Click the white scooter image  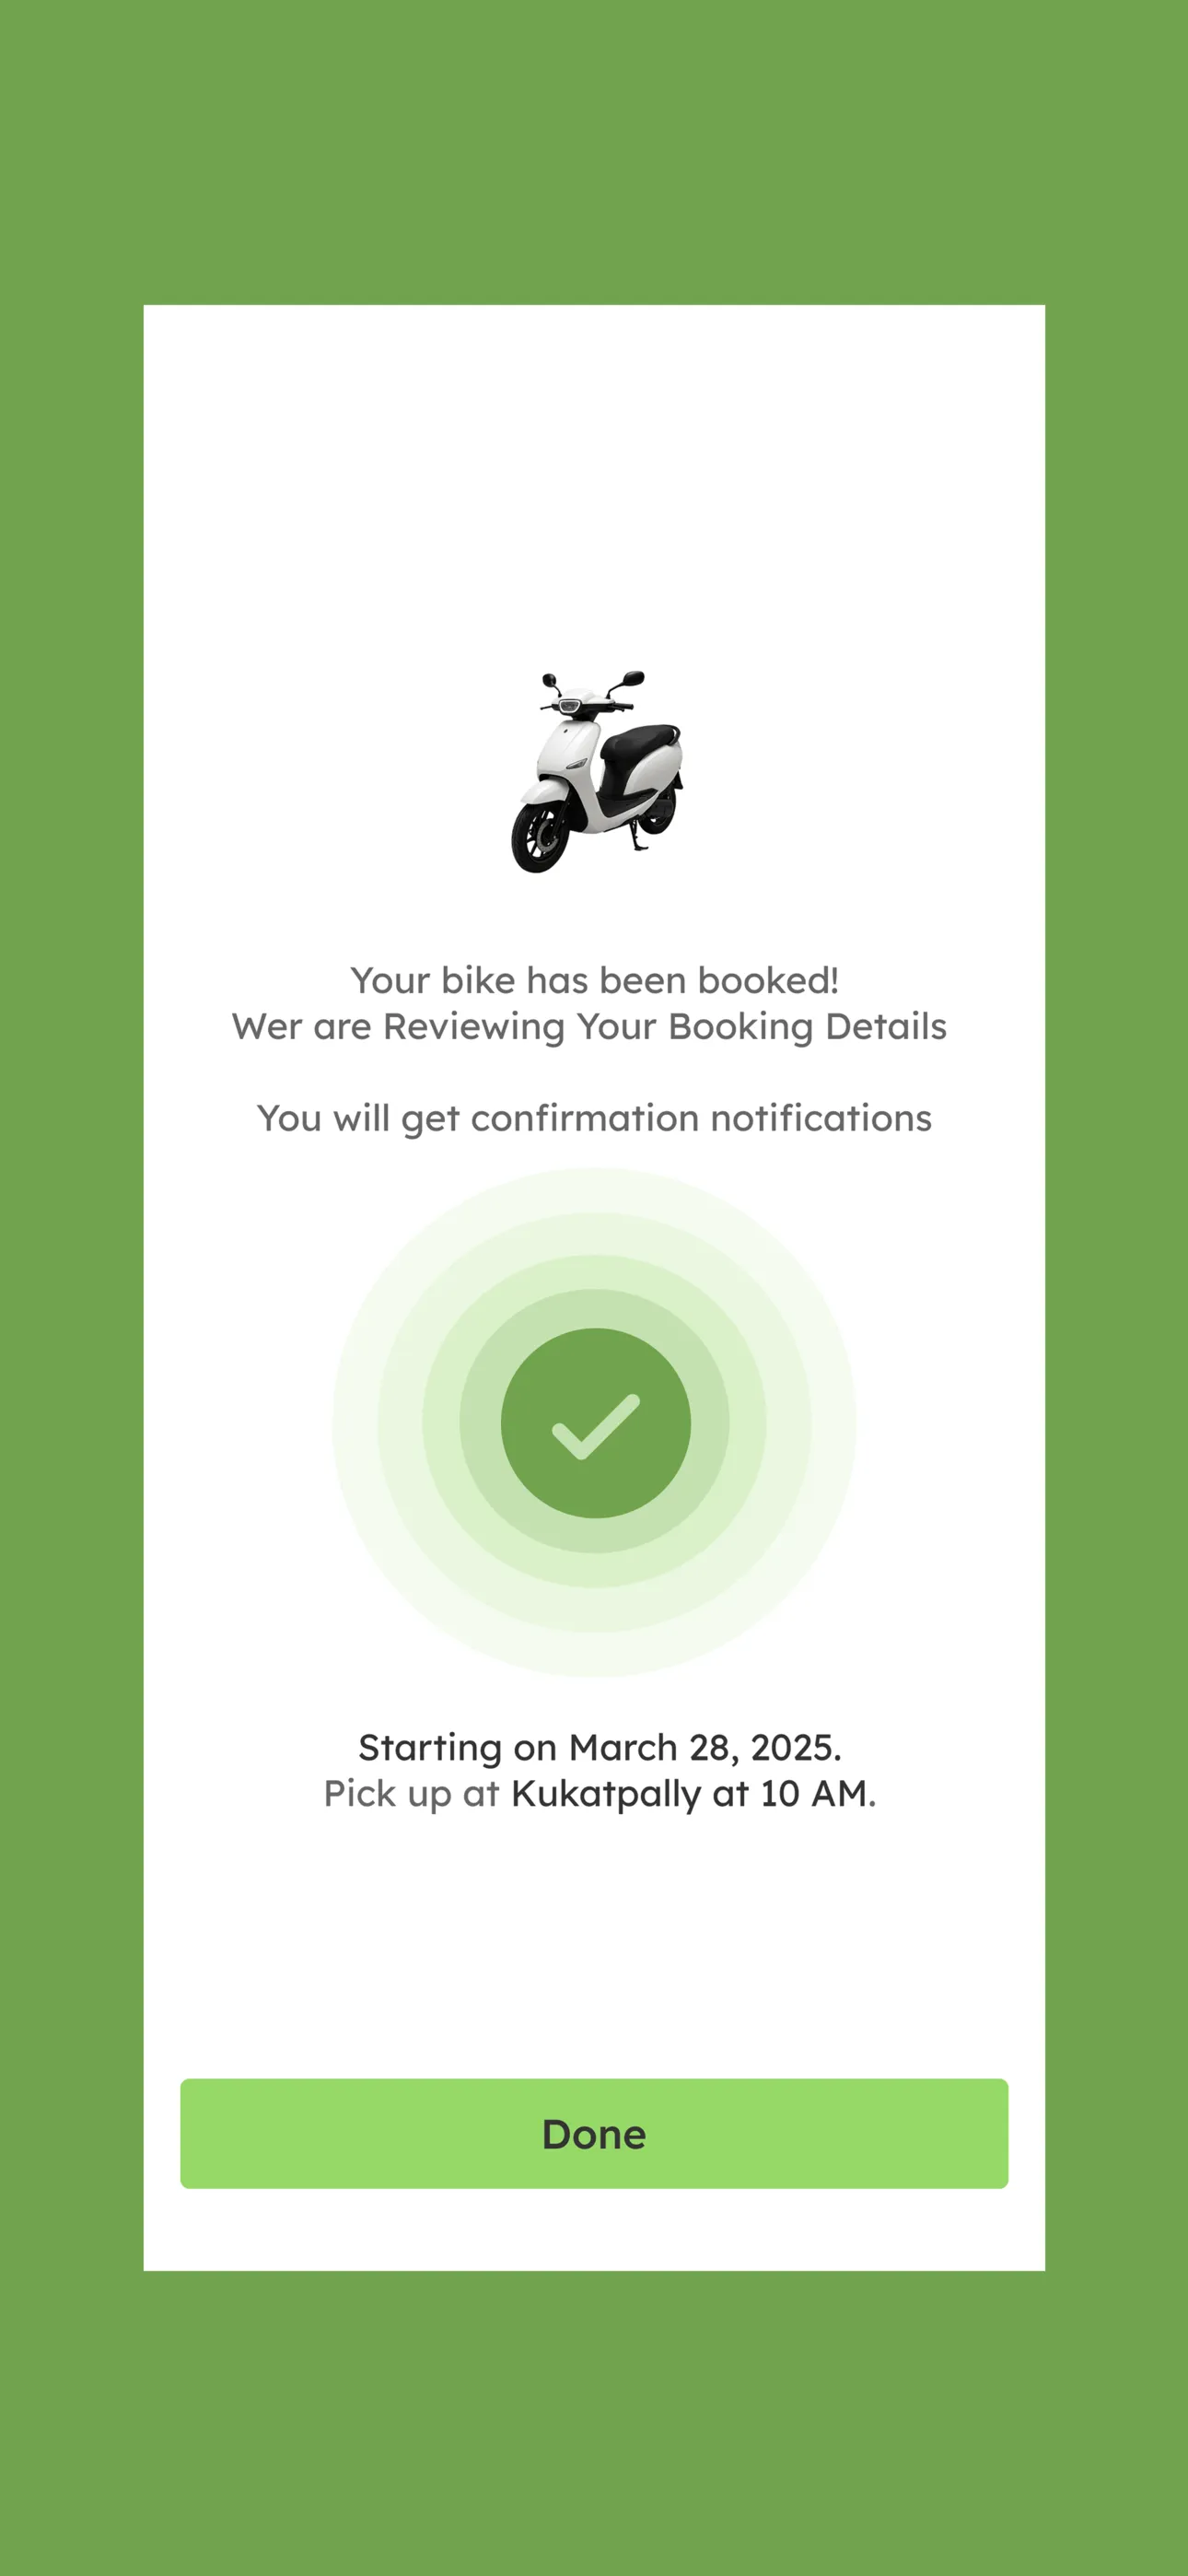coord(596,771)
